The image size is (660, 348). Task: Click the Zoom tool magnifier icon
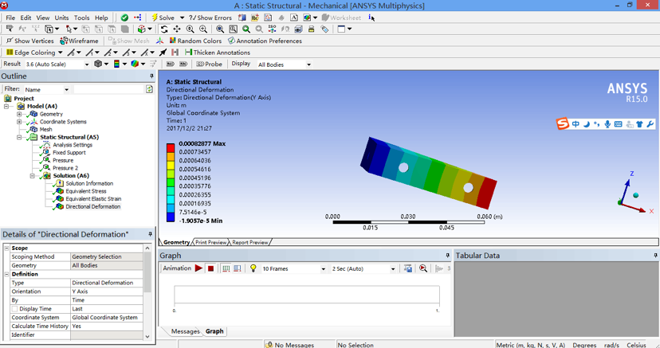190,29
